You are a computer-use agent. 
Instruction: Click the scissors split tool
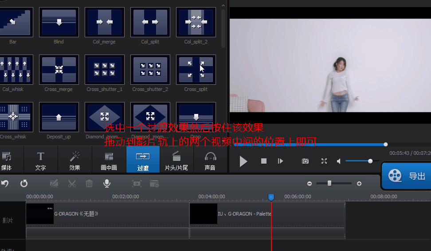(72, 183)
